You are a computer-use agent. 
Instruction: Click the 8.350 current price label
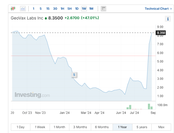tap(161, 33)
